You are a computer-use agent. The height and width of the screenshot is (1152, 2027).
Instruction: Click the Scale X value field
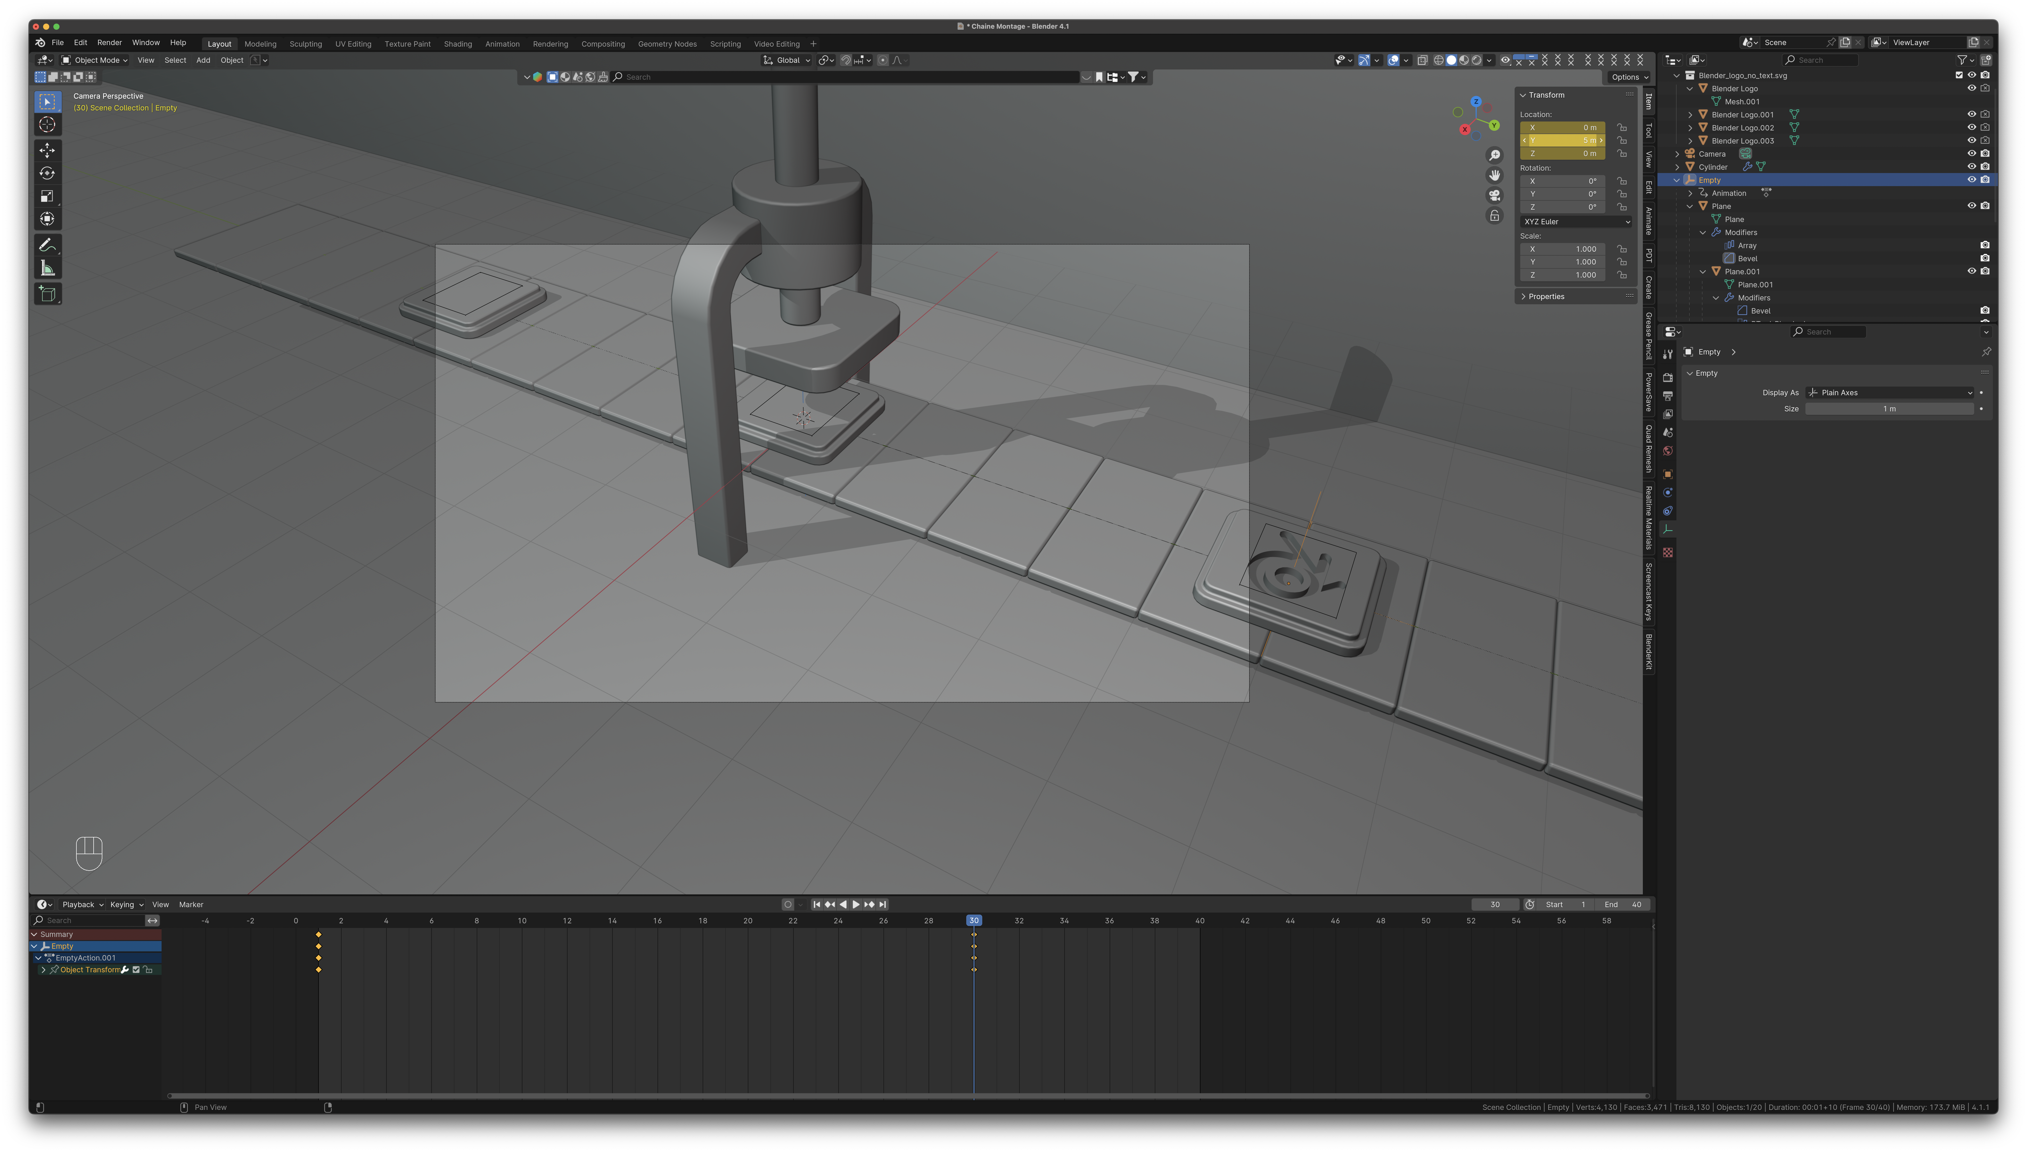pos(1562,249)
